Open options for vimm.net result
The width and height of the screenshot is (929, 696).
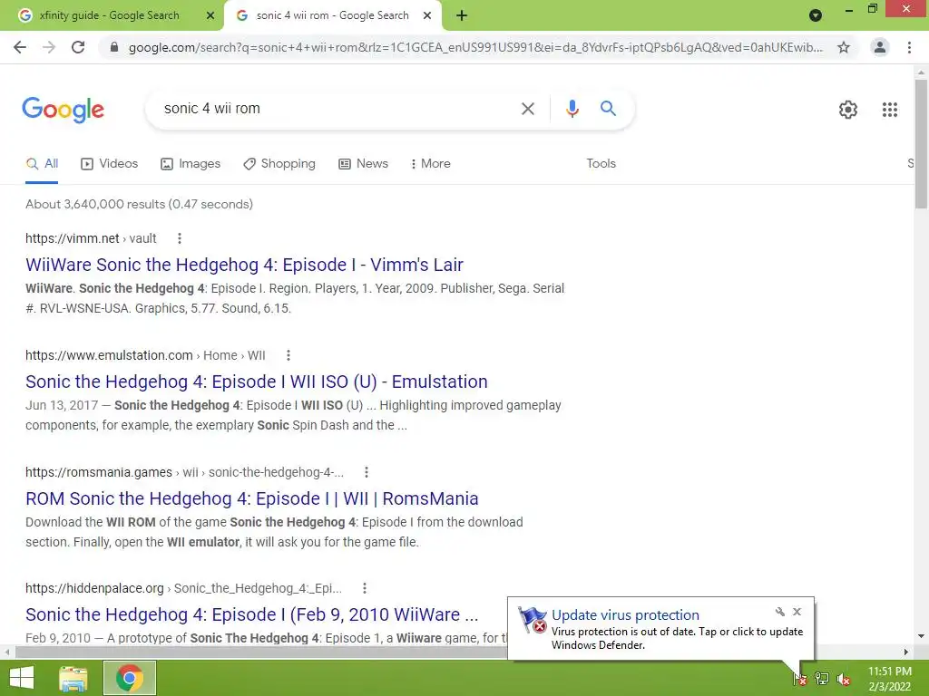pos(180,238)
